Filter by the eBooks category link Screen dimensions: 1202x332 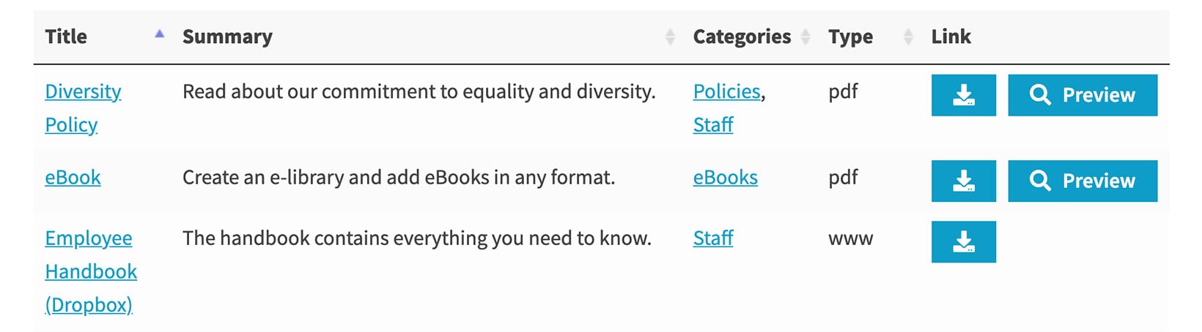point(725,178)
